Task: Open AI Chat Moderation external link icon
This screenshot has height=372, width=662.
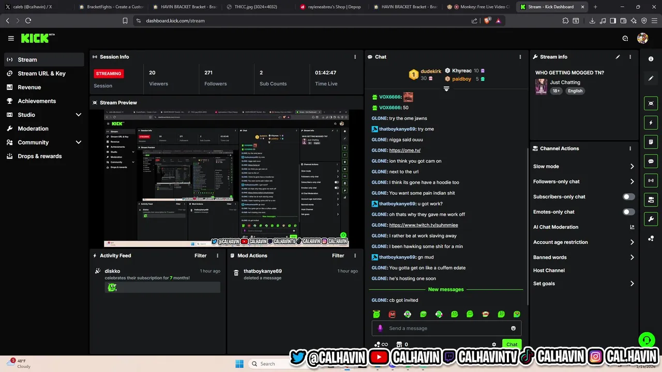Action: pos(632,227)
